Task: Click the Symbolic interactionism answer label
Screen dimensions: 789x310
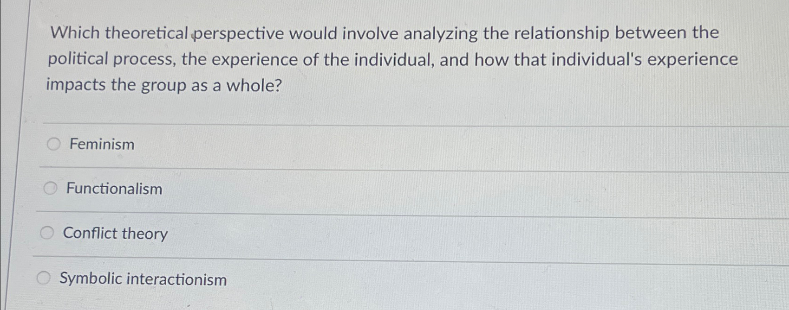Action: [x=142, y=278]
